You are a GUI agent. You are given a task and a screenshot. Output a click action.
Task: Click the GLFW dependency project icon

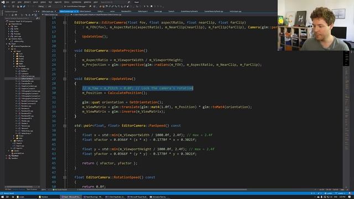coord(12,29)
